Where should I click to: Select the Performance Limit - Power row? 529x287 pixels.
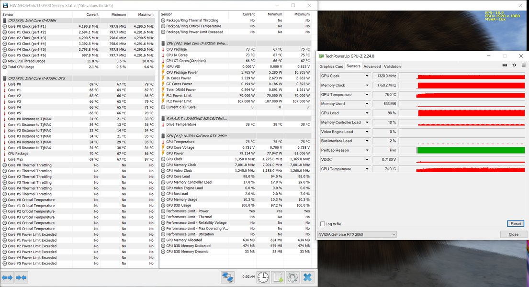pos(236,211)
